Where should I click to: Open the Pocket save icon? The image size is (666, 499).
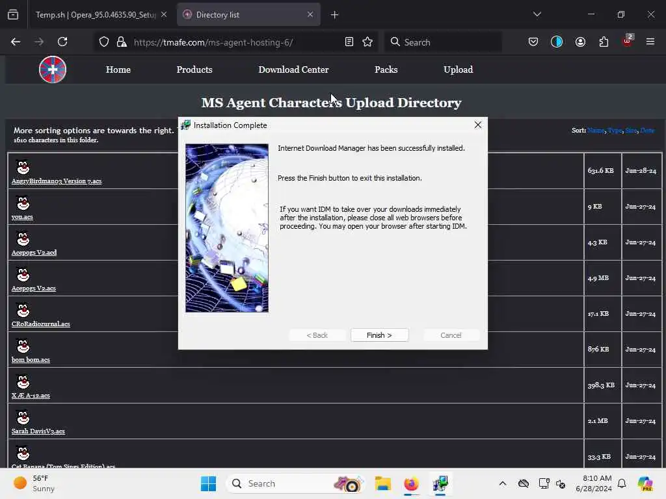533,42
